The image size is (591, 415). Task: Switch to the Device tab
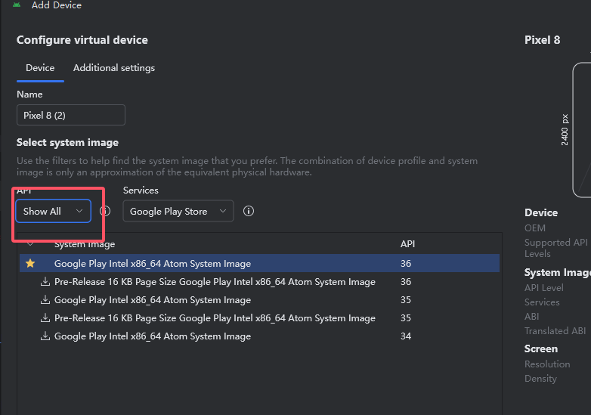coord(40,68)
